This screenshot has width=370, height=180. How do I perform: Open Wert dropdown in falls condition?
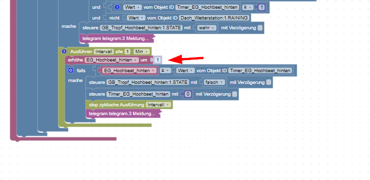[186, 70]
